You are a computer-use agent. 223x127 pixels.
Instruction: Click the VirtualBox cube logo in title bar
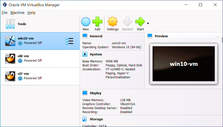pos(5,5)
